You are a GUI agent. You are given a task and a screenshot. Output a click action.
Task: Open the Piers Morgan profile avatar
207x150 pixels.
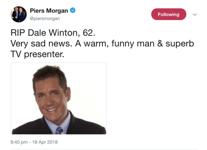[18, 14]
